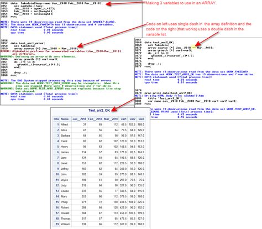The height and width of the screenshot is (229, 262).
Task: Click Philip's var3 value 225.0
Action: (x=141, y=202)
